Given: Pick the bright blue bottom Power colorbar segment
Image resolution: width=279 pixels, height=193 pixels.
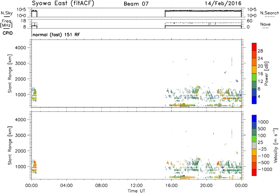Looking at the screenshot, I should point(254,100).
